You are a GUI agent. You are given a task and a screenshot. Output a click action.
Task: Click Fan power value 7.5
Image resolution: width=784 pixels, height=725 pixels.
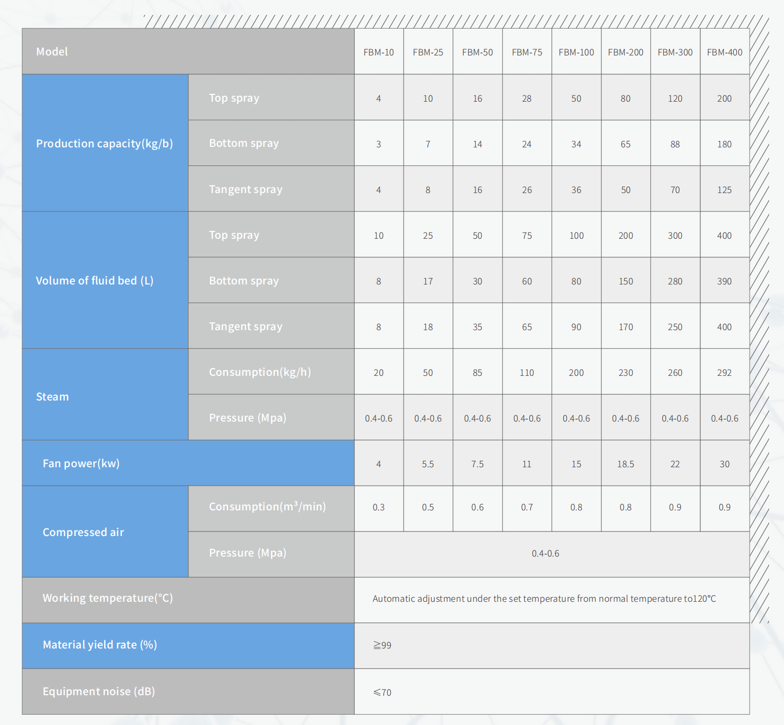[477, 464]
